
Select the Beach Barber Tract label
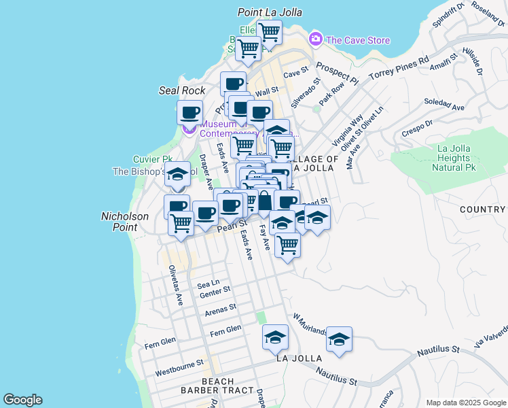click(217, 386)
